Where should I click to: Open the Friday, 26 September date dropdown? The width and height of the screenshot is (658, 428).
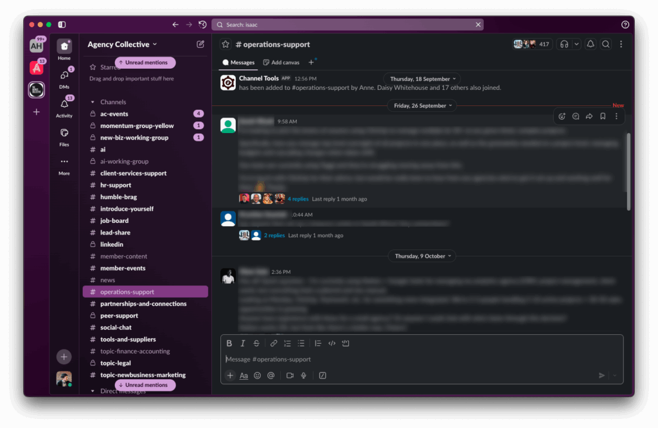click(422, 105)
